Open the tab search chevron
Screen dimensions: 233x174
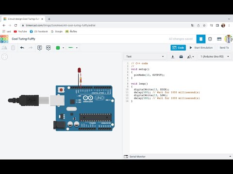click(229, 19)
